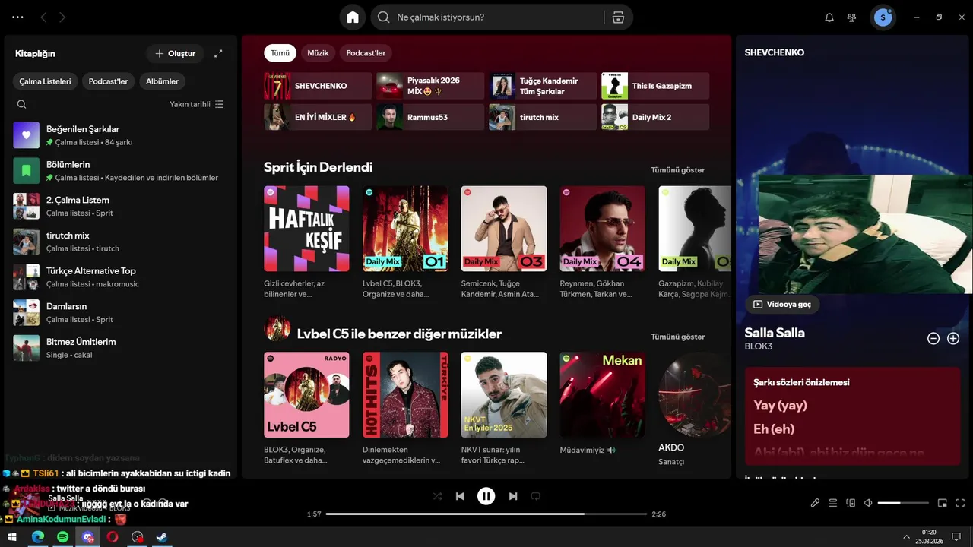
Task: Click the search input field
Action: 498,17
